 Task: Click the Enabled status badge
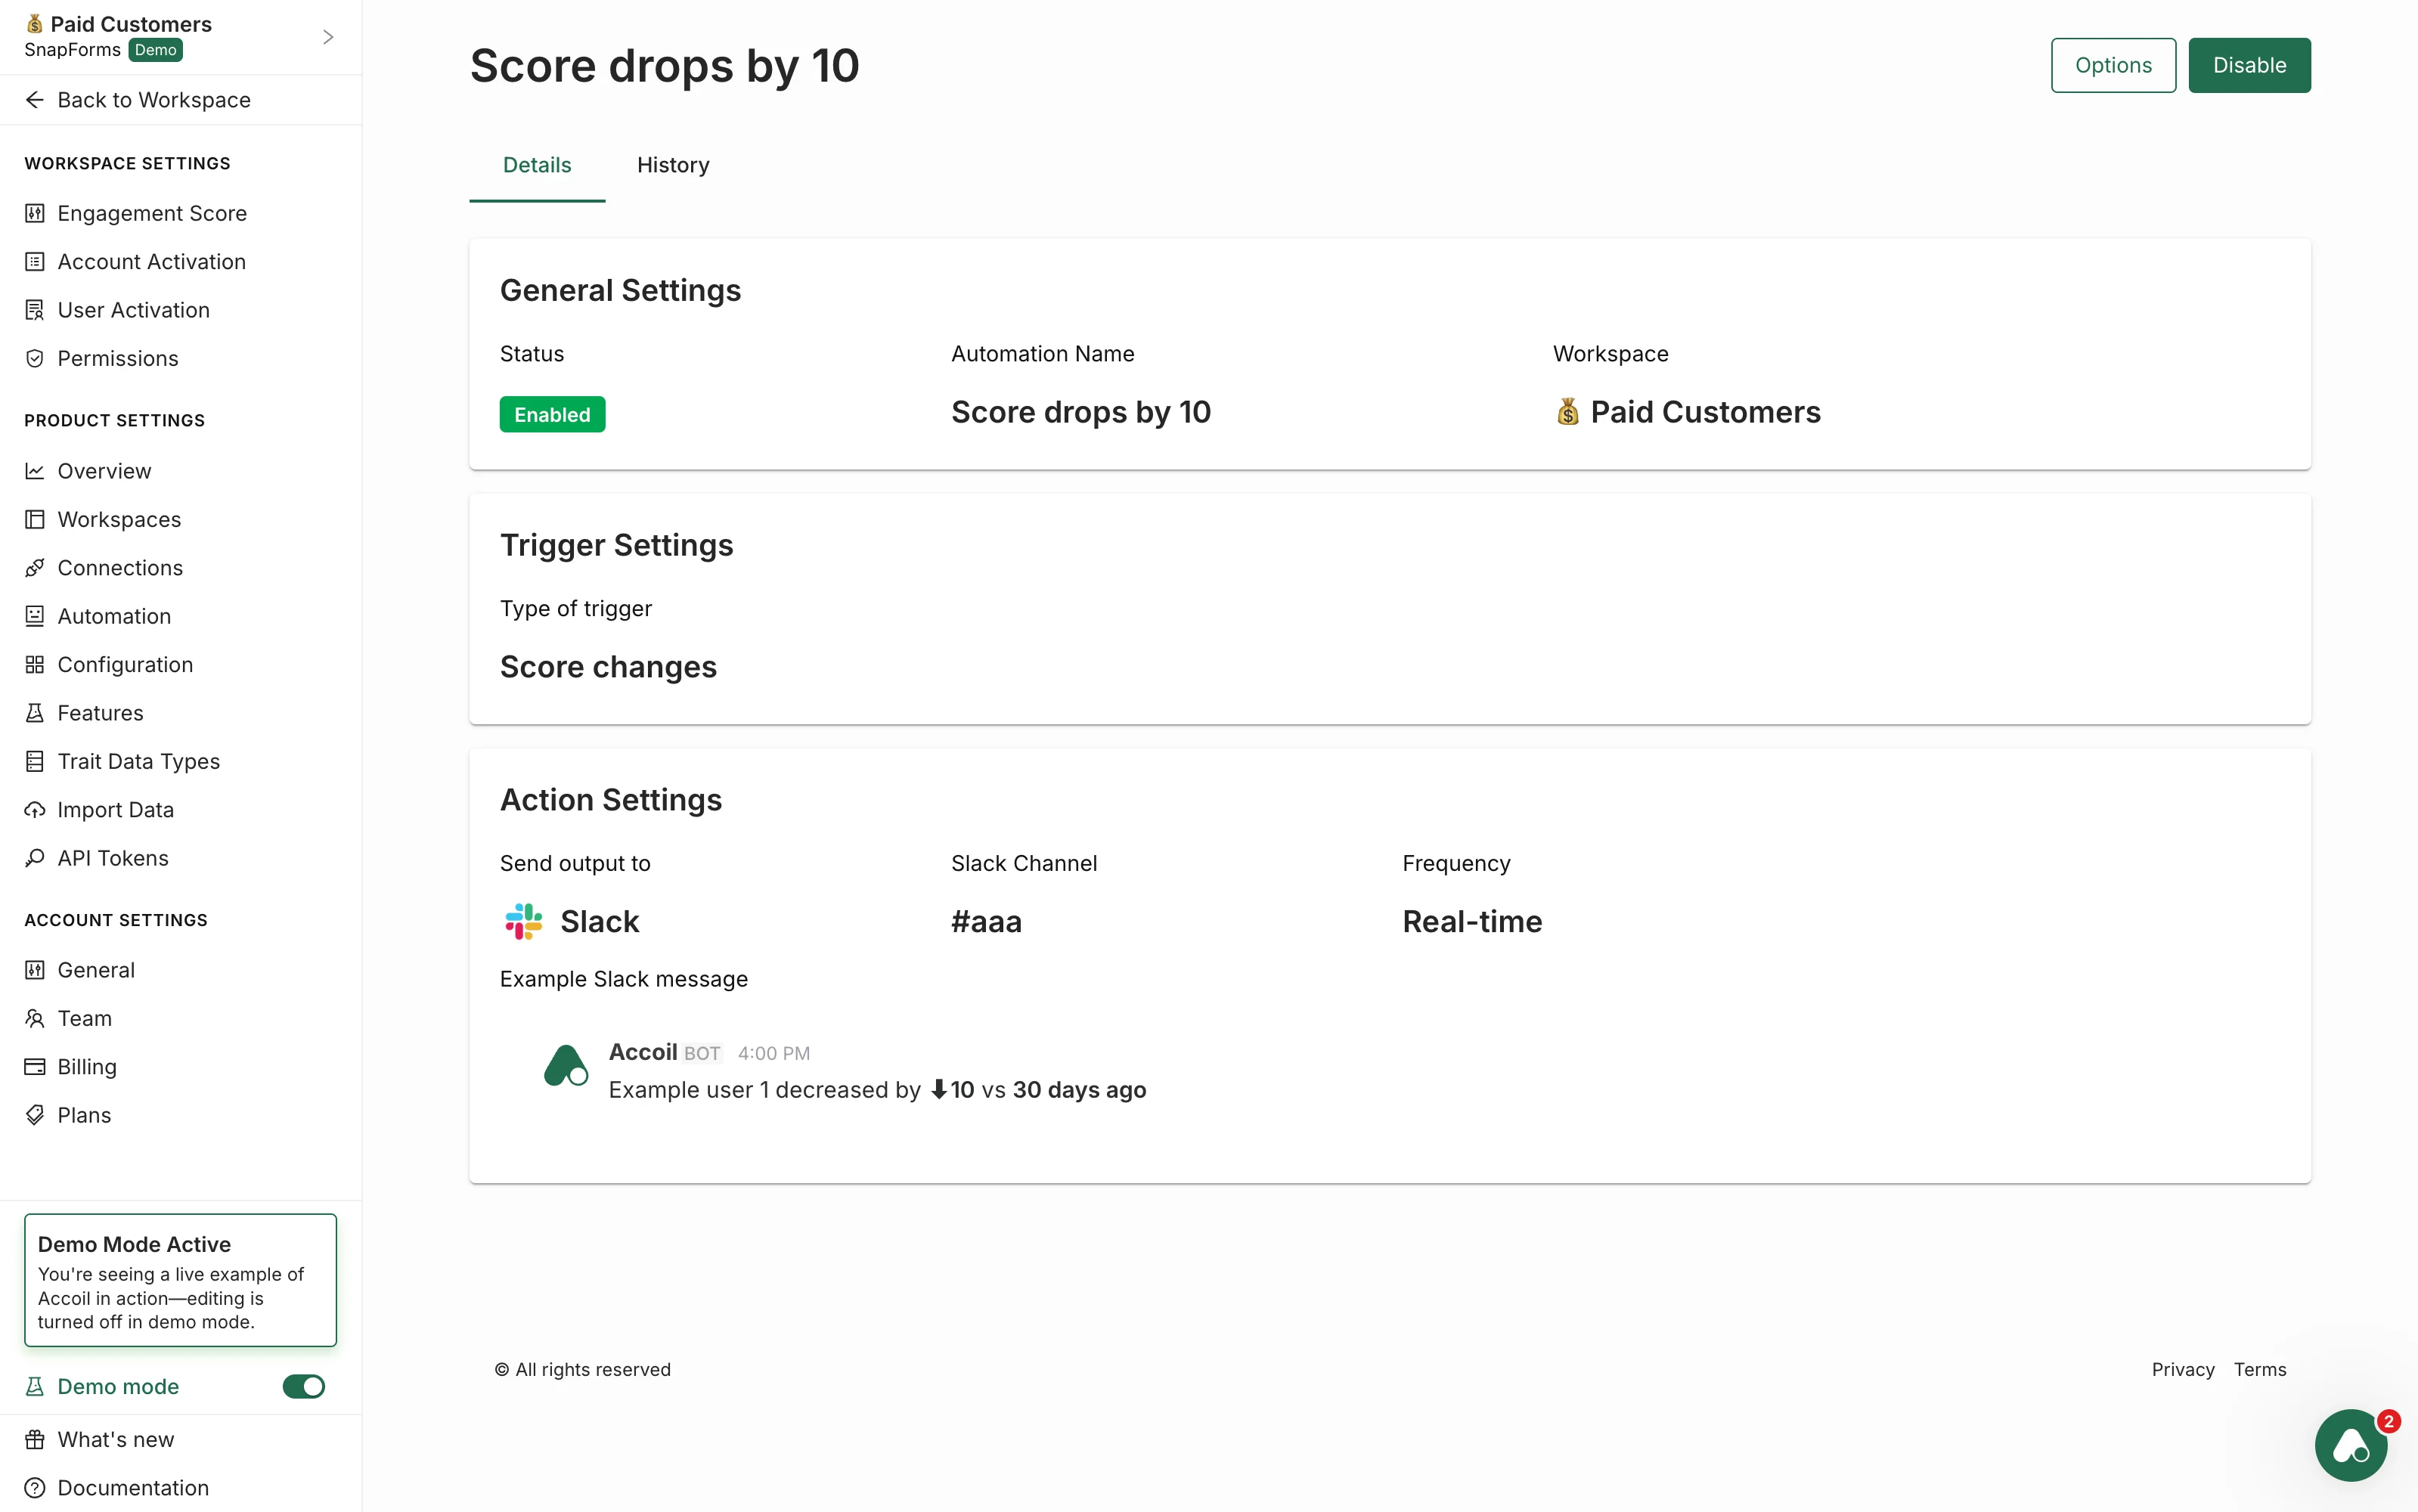coord(552,413)
